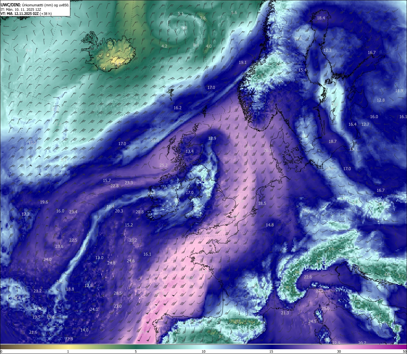Click the 18.7 value on the map

(x=332, y=142)
